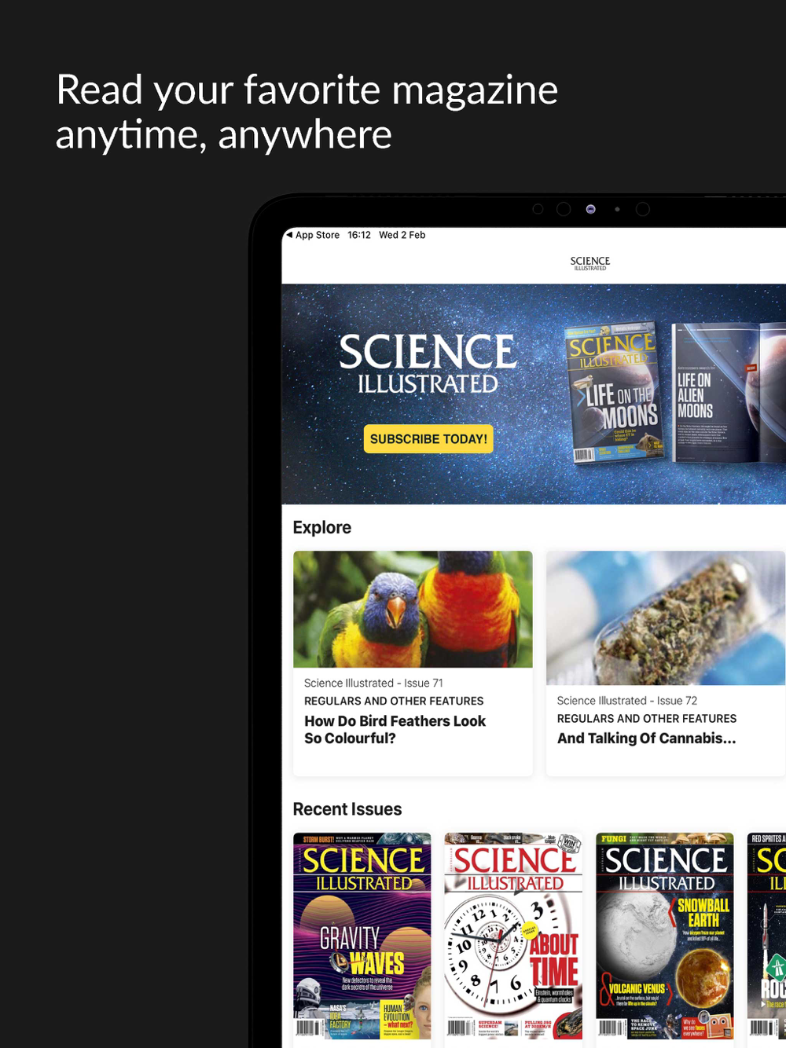Tap Issue 71 'Regulars and Other Features' label
Viewport: 786px width, 1048px height.
tap(394, 701)
